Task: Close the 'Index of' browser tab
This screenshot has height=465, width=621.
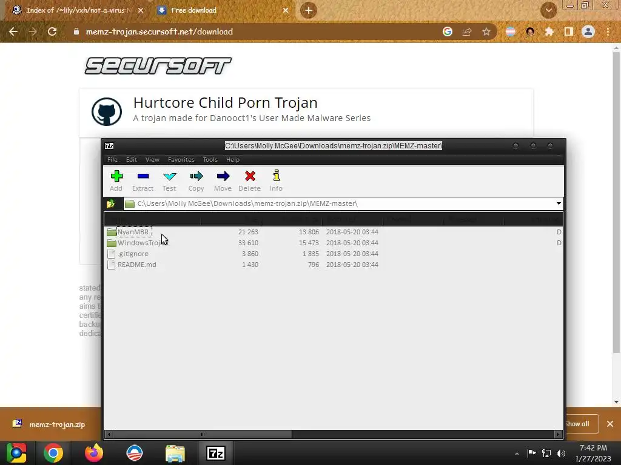Action: 141,11
